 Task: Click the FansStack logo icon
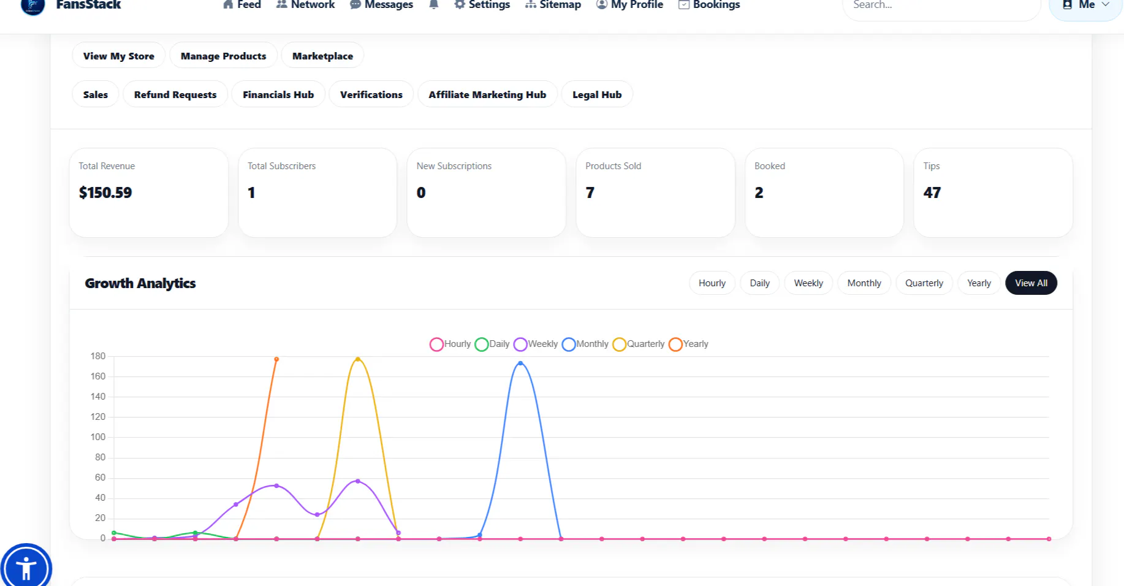tap(32, 6)
